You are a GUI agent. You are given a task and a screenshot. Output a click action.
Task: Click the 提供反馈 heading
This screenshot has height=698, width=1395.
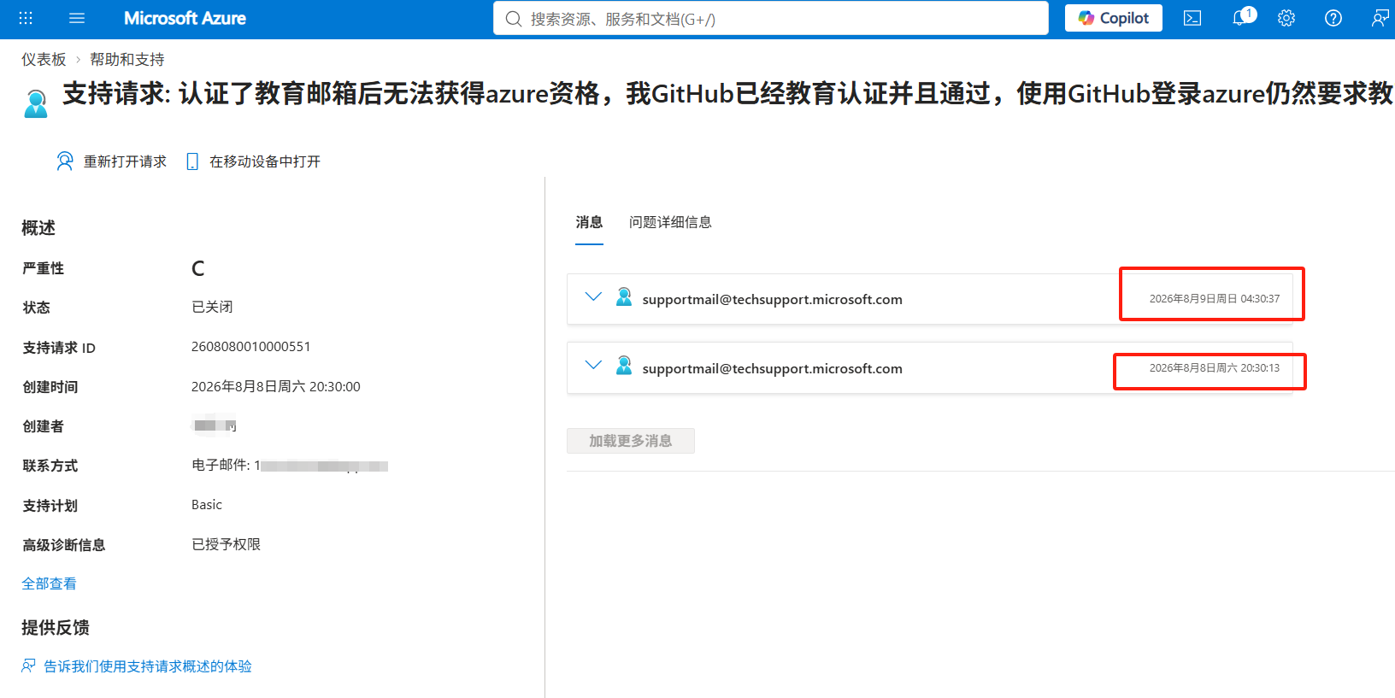pos(56,628)
